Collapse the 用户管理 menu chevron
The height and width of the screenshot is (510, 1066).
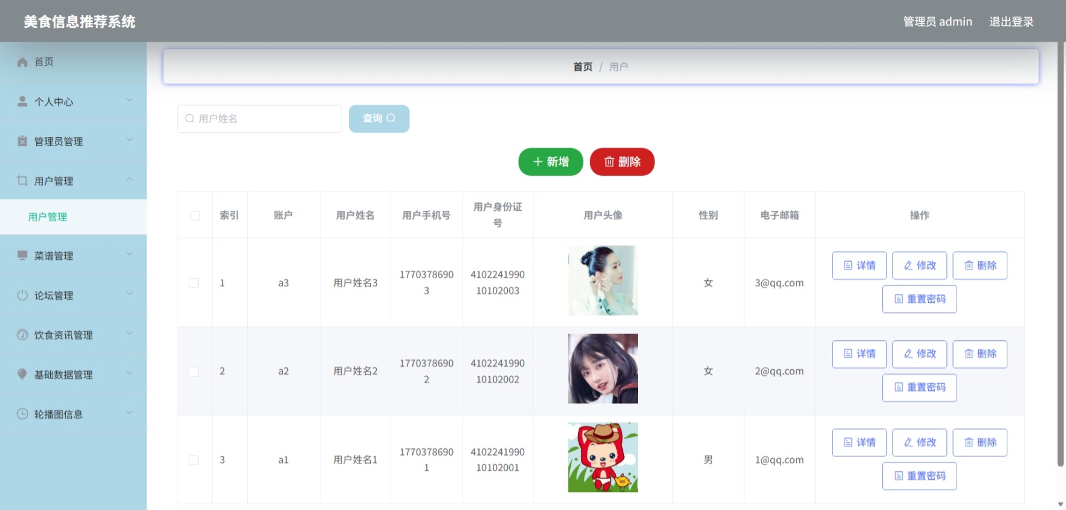tap(129, 179)
